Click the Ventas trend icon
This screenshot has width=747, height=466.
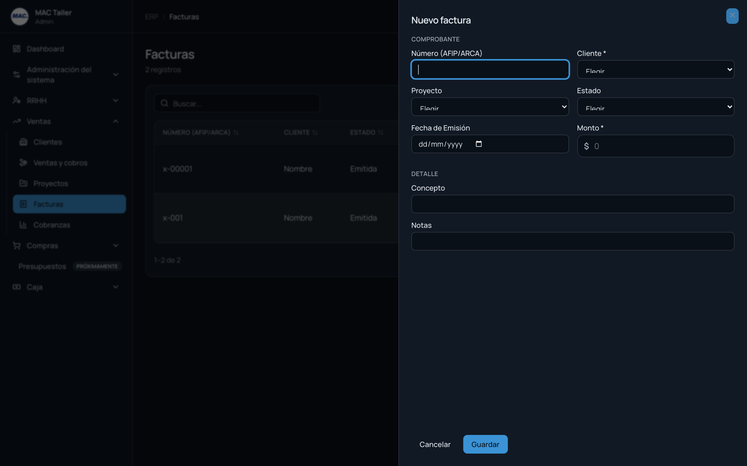17,121
